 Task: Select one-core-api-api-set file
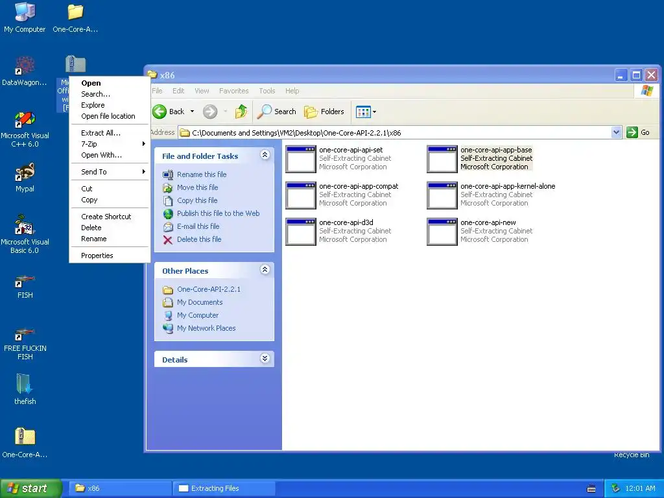pyautogui.click(x=338, y=159)
